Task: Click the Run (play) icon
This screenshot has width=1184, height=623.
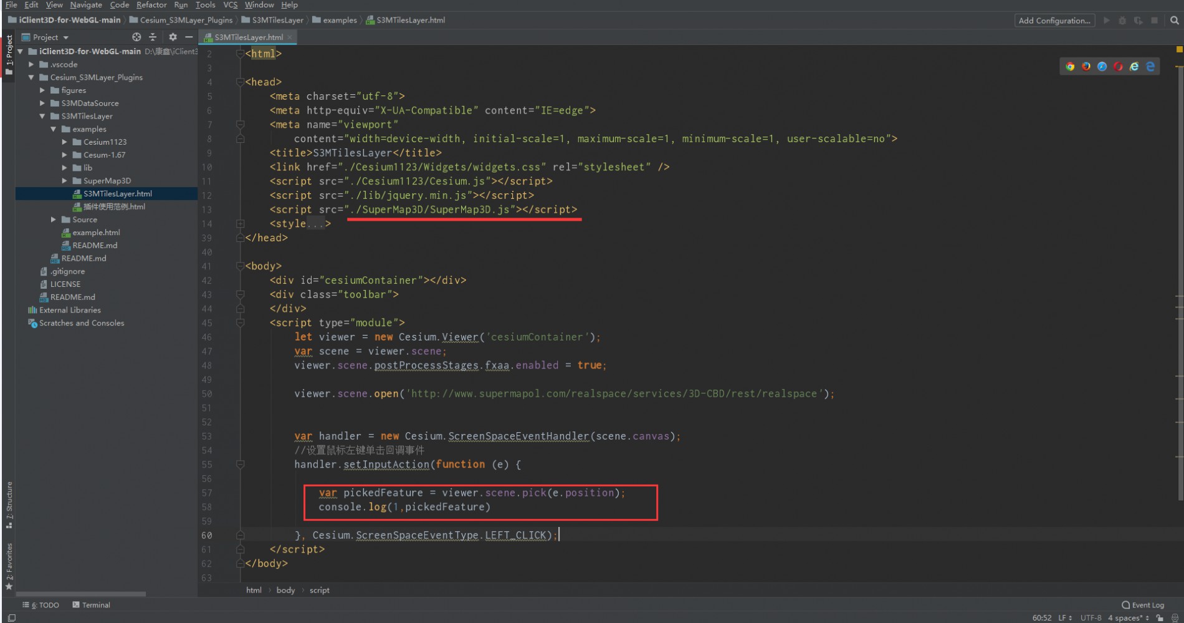Action: pos(1107,21)
